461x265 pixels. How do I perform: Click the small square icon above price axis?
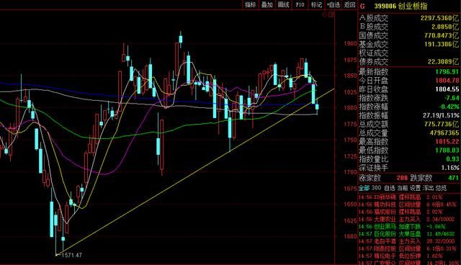[331, 14]
